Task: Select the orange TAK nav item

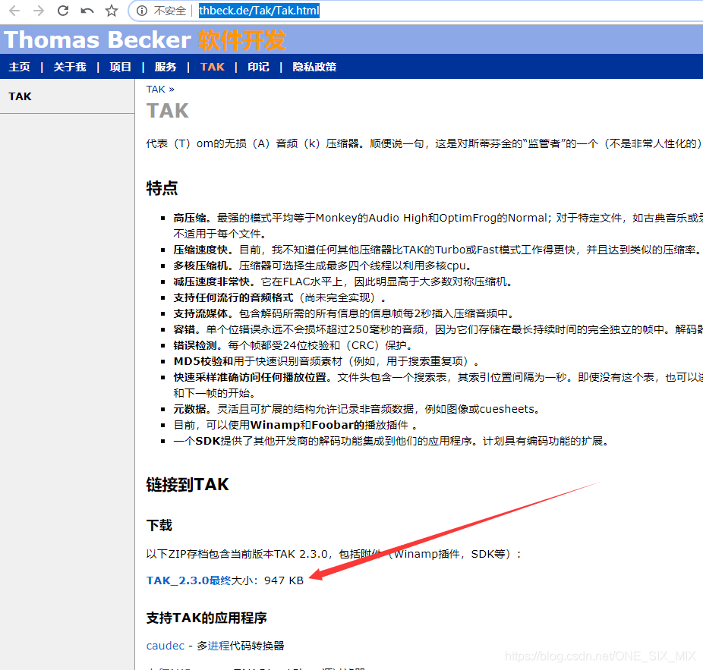Action: point(212,67)
